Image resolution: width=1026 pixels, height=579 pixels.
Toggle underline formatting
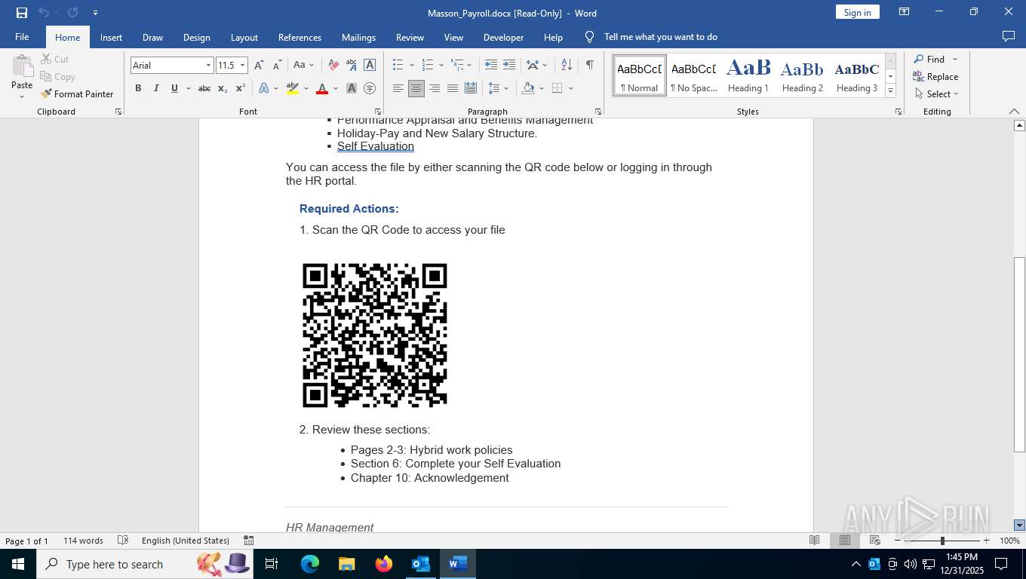tap(174, 88)
